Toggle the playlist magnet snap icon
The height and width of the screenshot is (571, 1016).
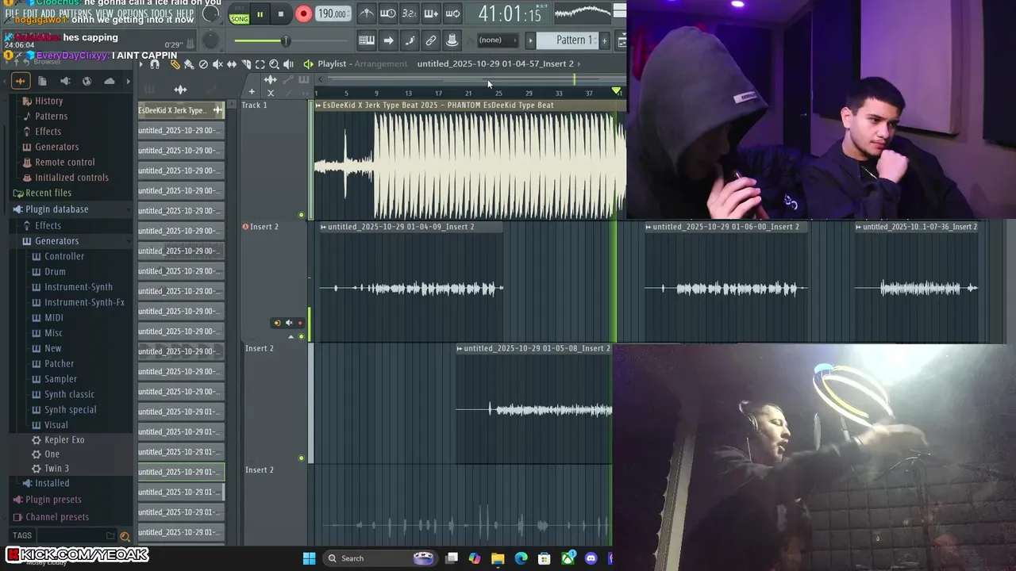coord(155,64)
